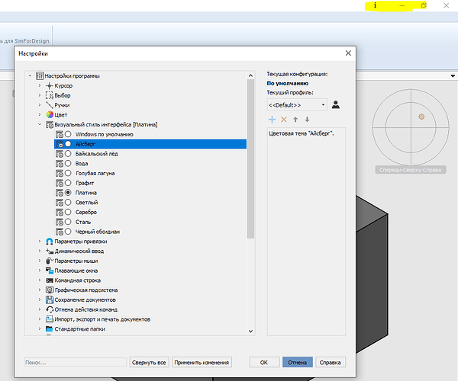This screenshot has height=381, width=458.
Task: Select the Светлый theme radio button
Action: (68, 202)
